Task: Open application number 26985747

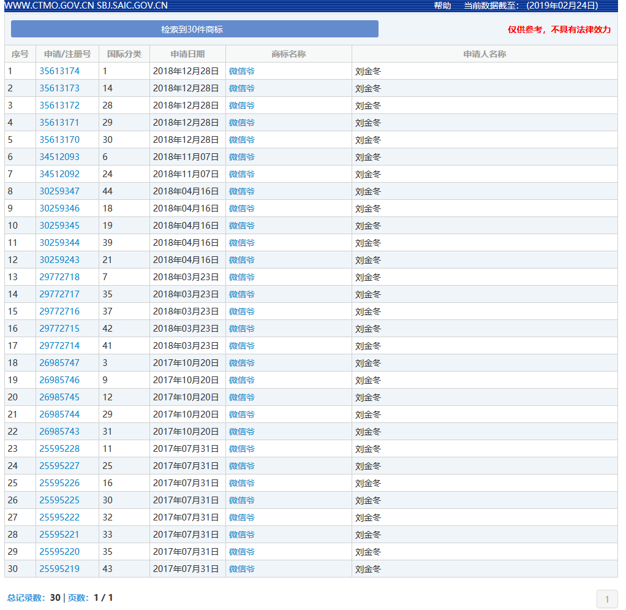Action: coord(59,363)
